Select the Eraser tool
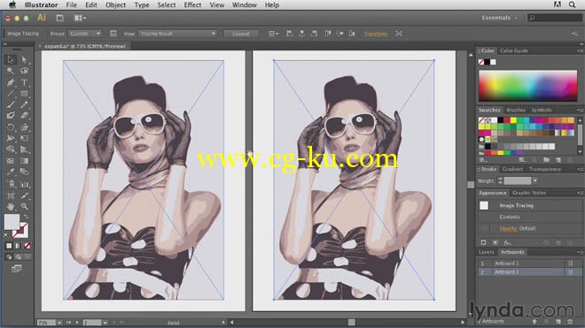This screenshot has width=585, height=328. 24,116
